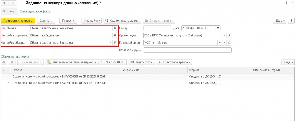Switch to Основное tab

[x=9, y=12]
